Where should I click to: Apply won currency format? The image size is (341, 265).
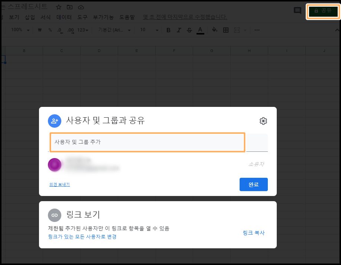tap(40, 30)
